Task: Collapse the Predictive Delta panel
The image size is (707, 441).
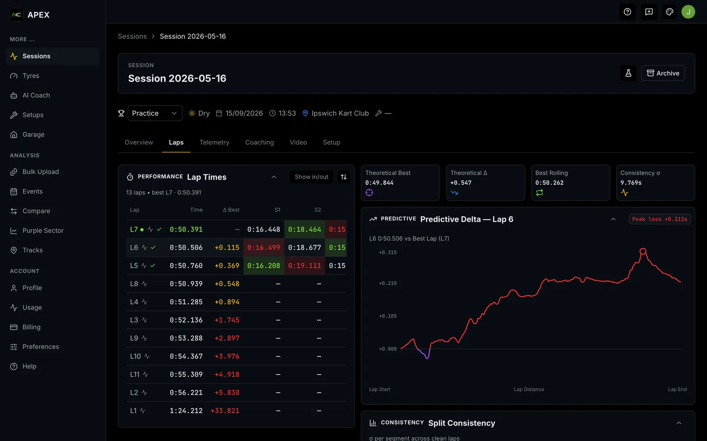Action: (x=613, y=219)
